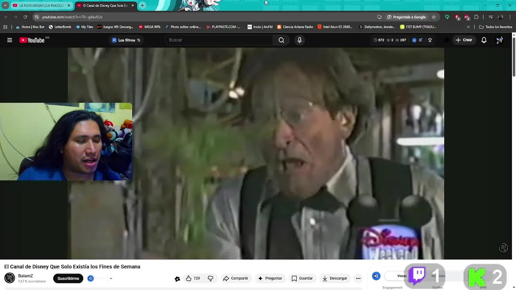Open the BalamZ channel name link

click(x=25, y=276)
